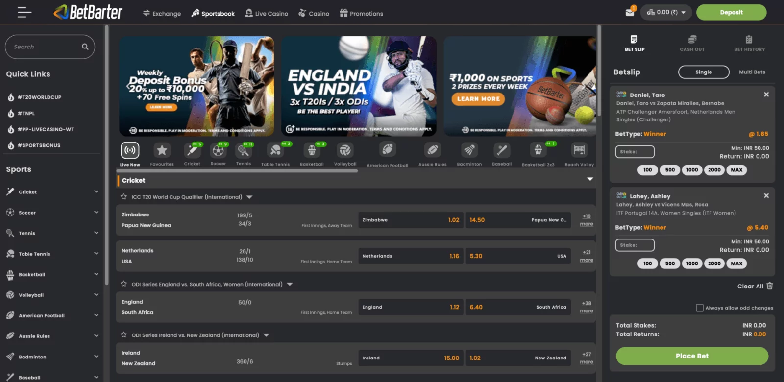
Task: Click the Clear All trash icon
Action: coord(770,286)
